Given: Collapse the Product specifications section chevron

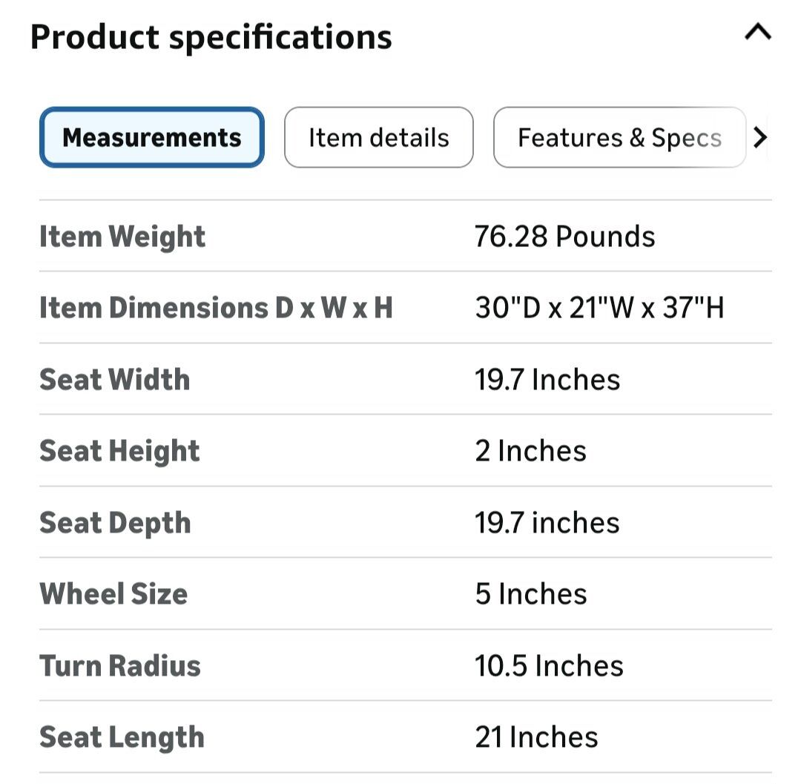Looking at the screenshot, I should (757, 33).
